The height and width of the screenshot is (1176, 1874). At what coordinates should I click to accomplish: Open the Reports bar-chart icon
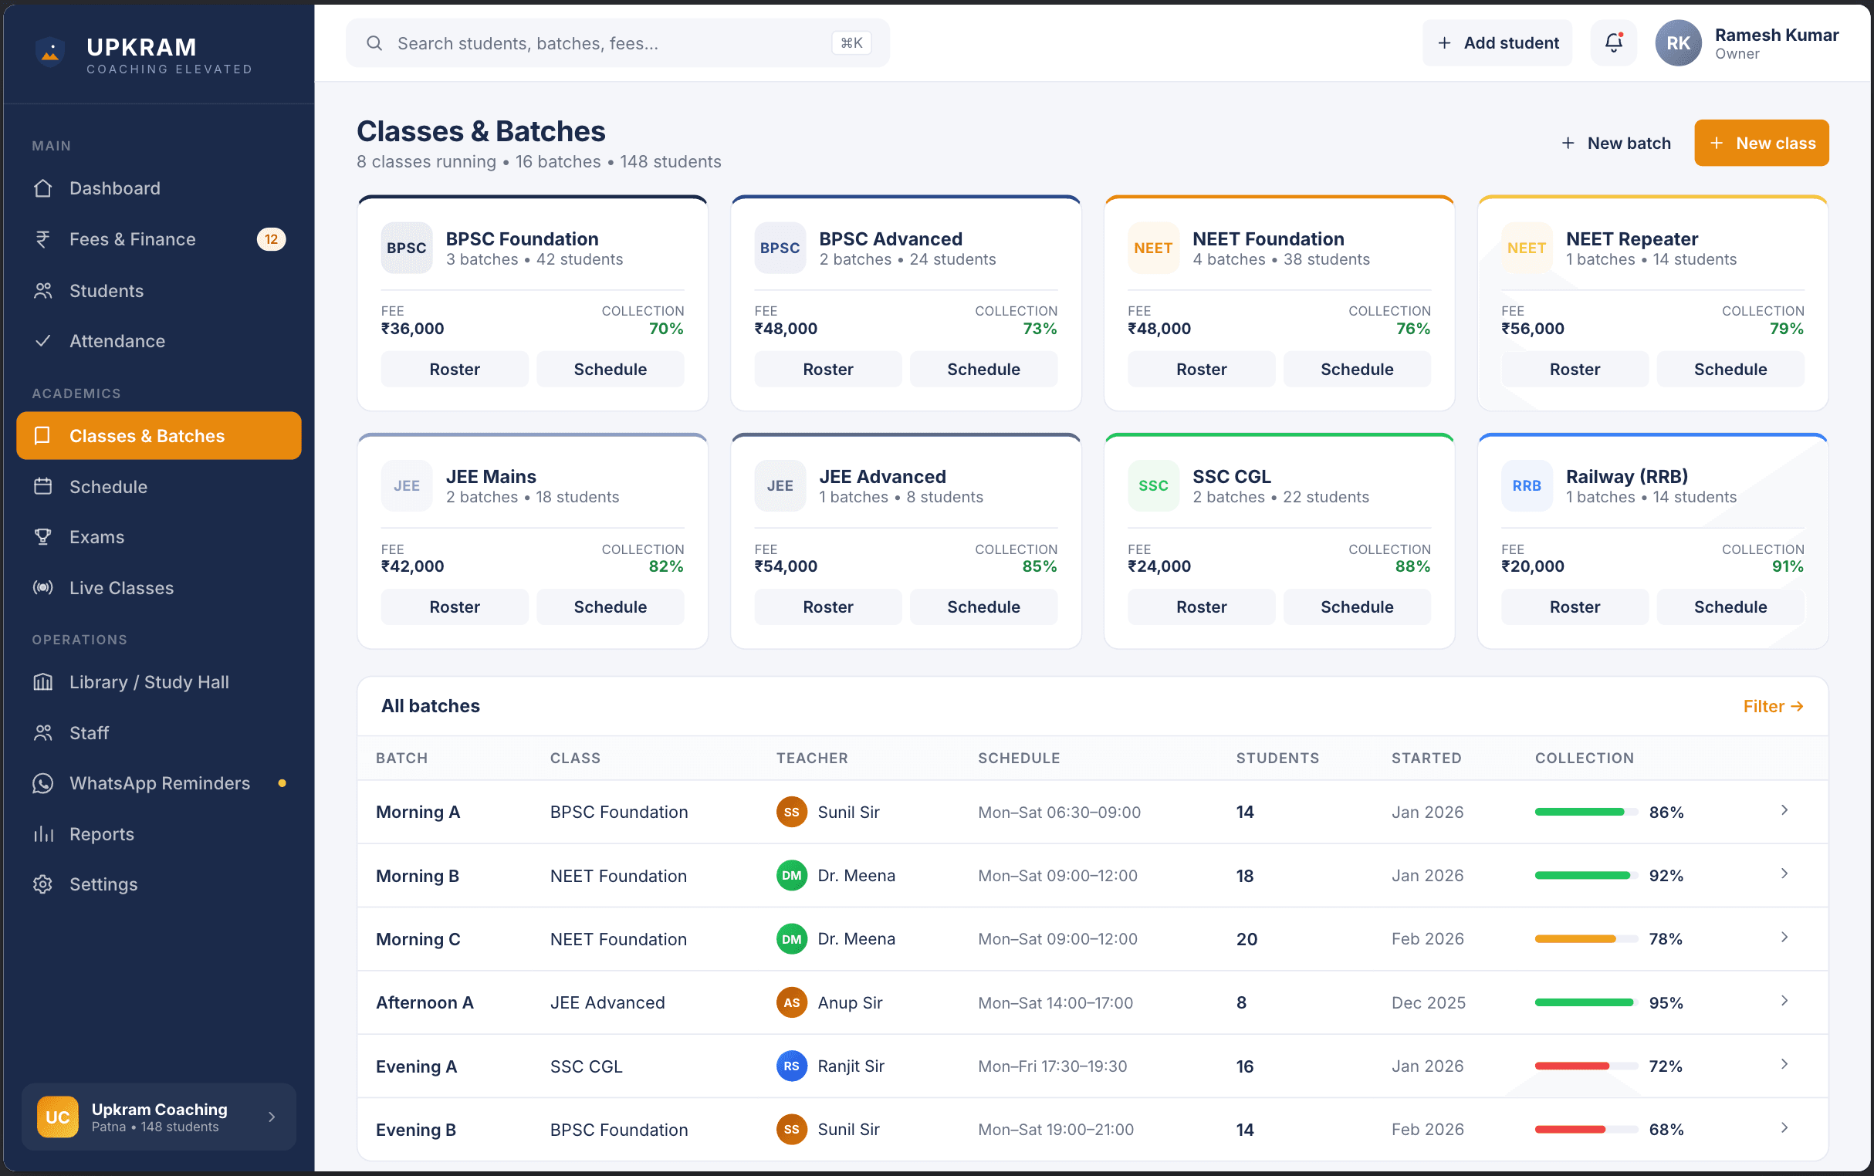coord(43,834)
